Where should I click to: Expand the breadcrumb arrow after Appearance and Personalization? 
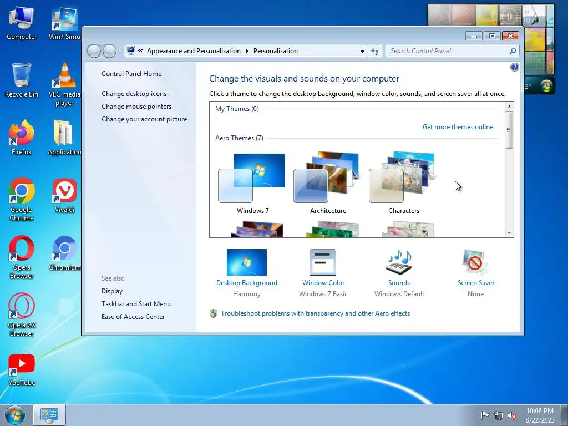point(247,51)
